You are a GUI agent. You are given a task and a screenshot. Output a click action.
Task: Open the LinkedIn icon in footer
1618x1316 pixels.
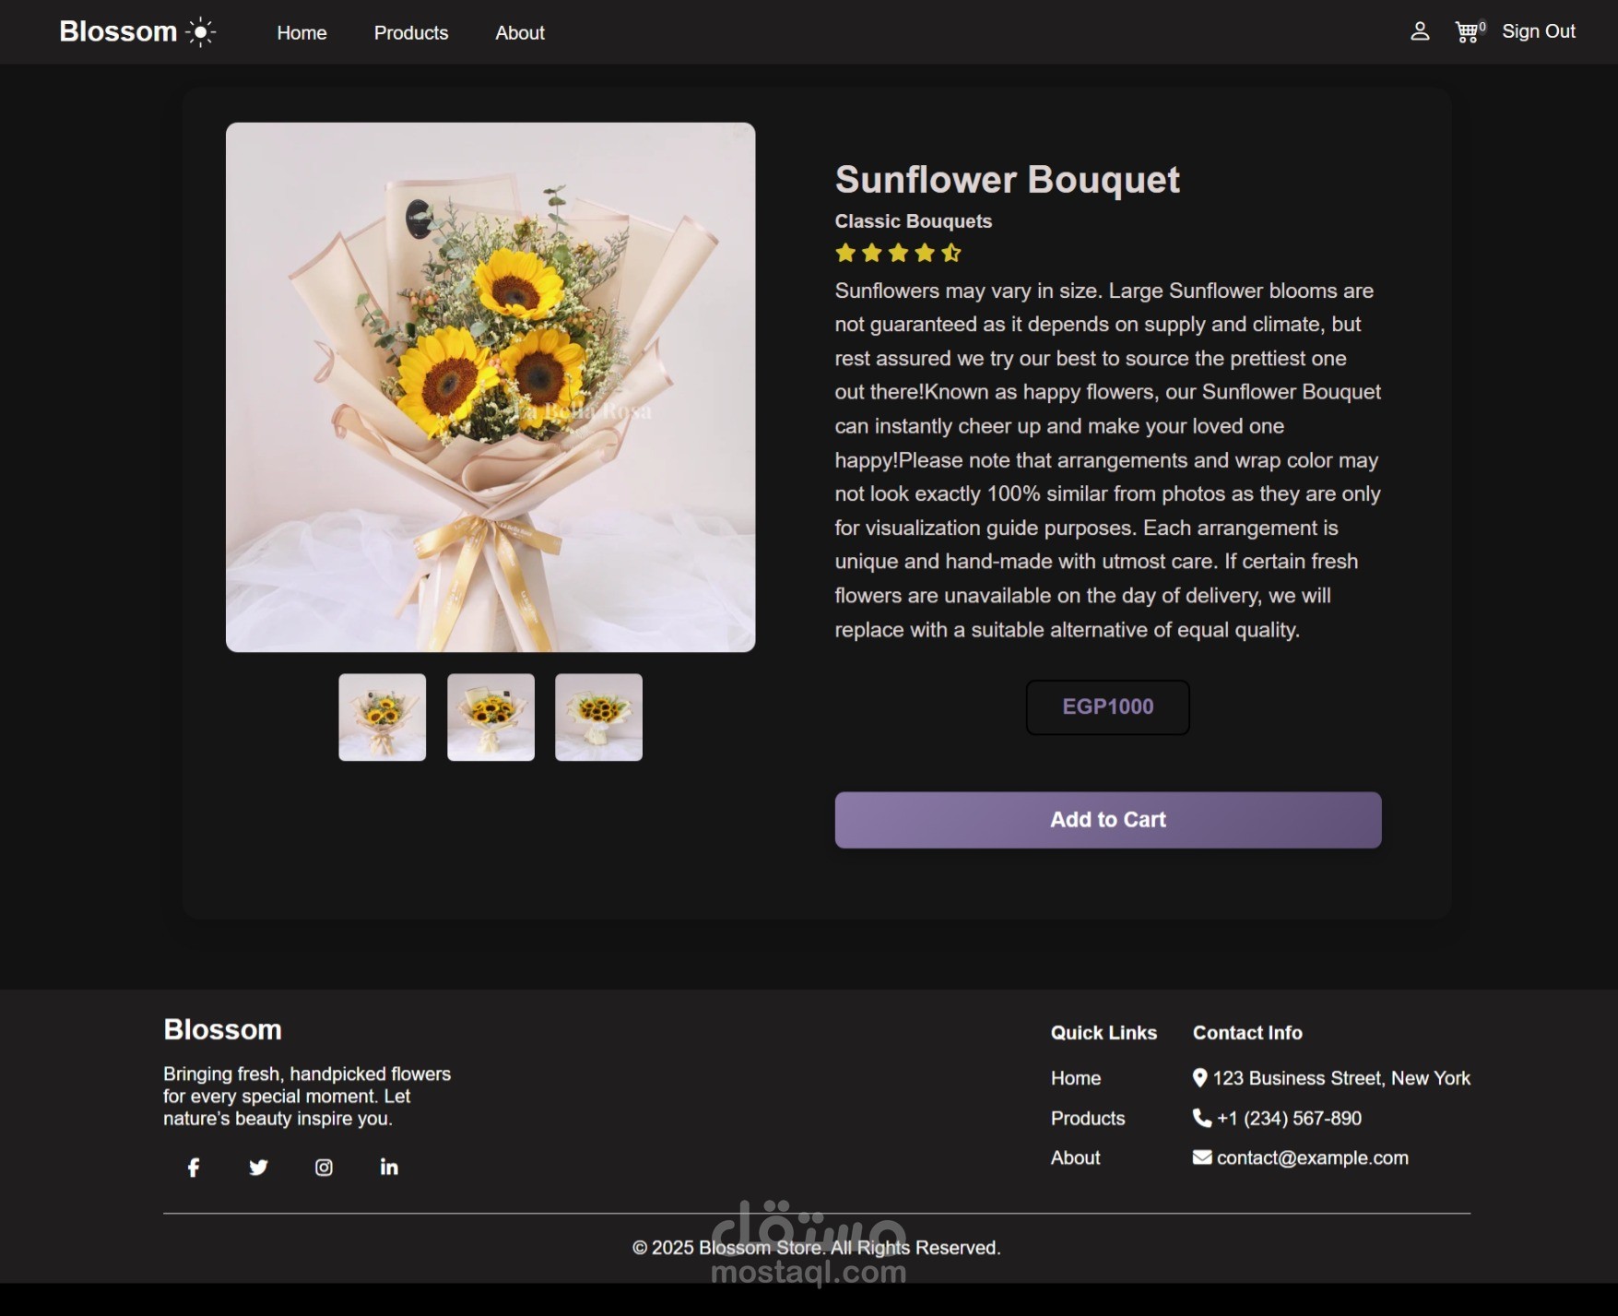[x=389, y=1167]
